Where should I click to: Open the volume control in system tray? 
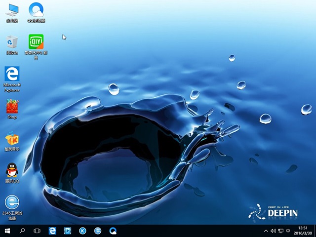[x=274, y=231]
